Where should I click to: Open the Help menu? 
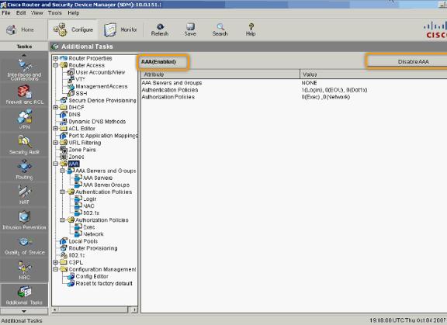(x=73, y=13)
